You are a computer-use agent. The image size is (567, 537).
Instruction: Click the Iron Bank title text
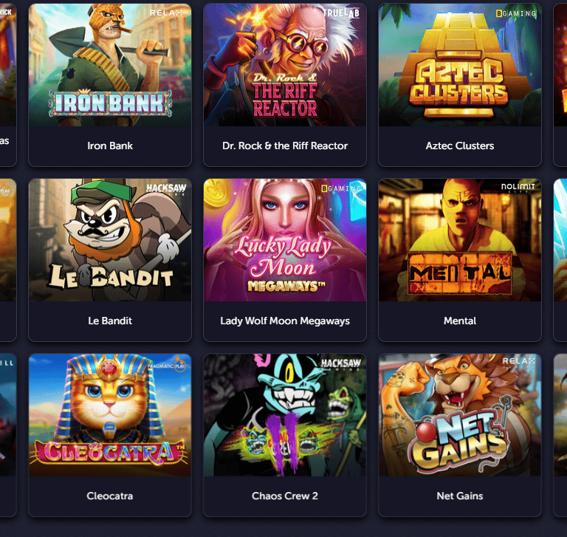pos(110,146)
